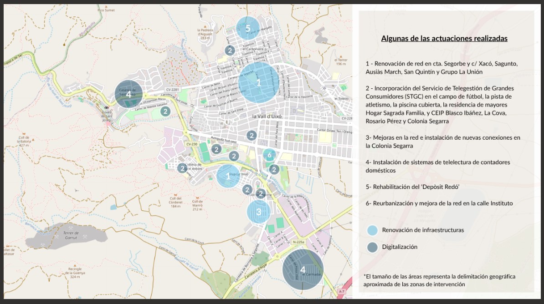Click the 'Pico Sumet' label

pyautogui.click(x=106, y=10)
